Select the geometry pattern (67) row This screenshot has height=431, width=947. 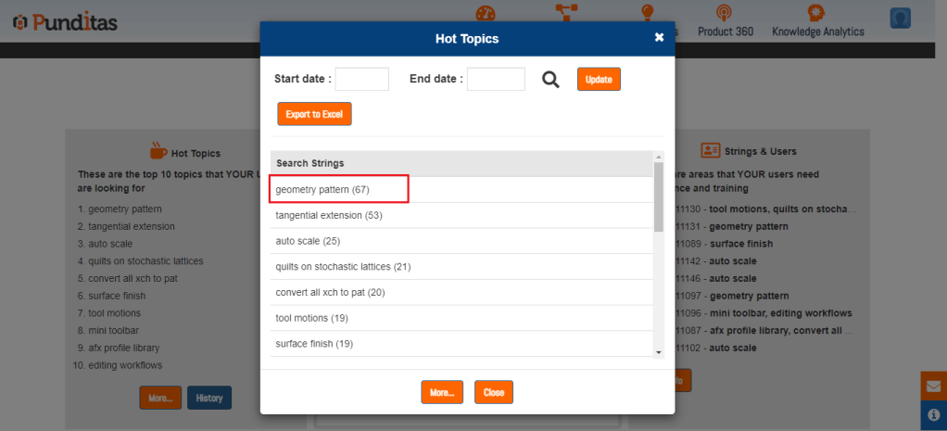(x=339, y=189)
